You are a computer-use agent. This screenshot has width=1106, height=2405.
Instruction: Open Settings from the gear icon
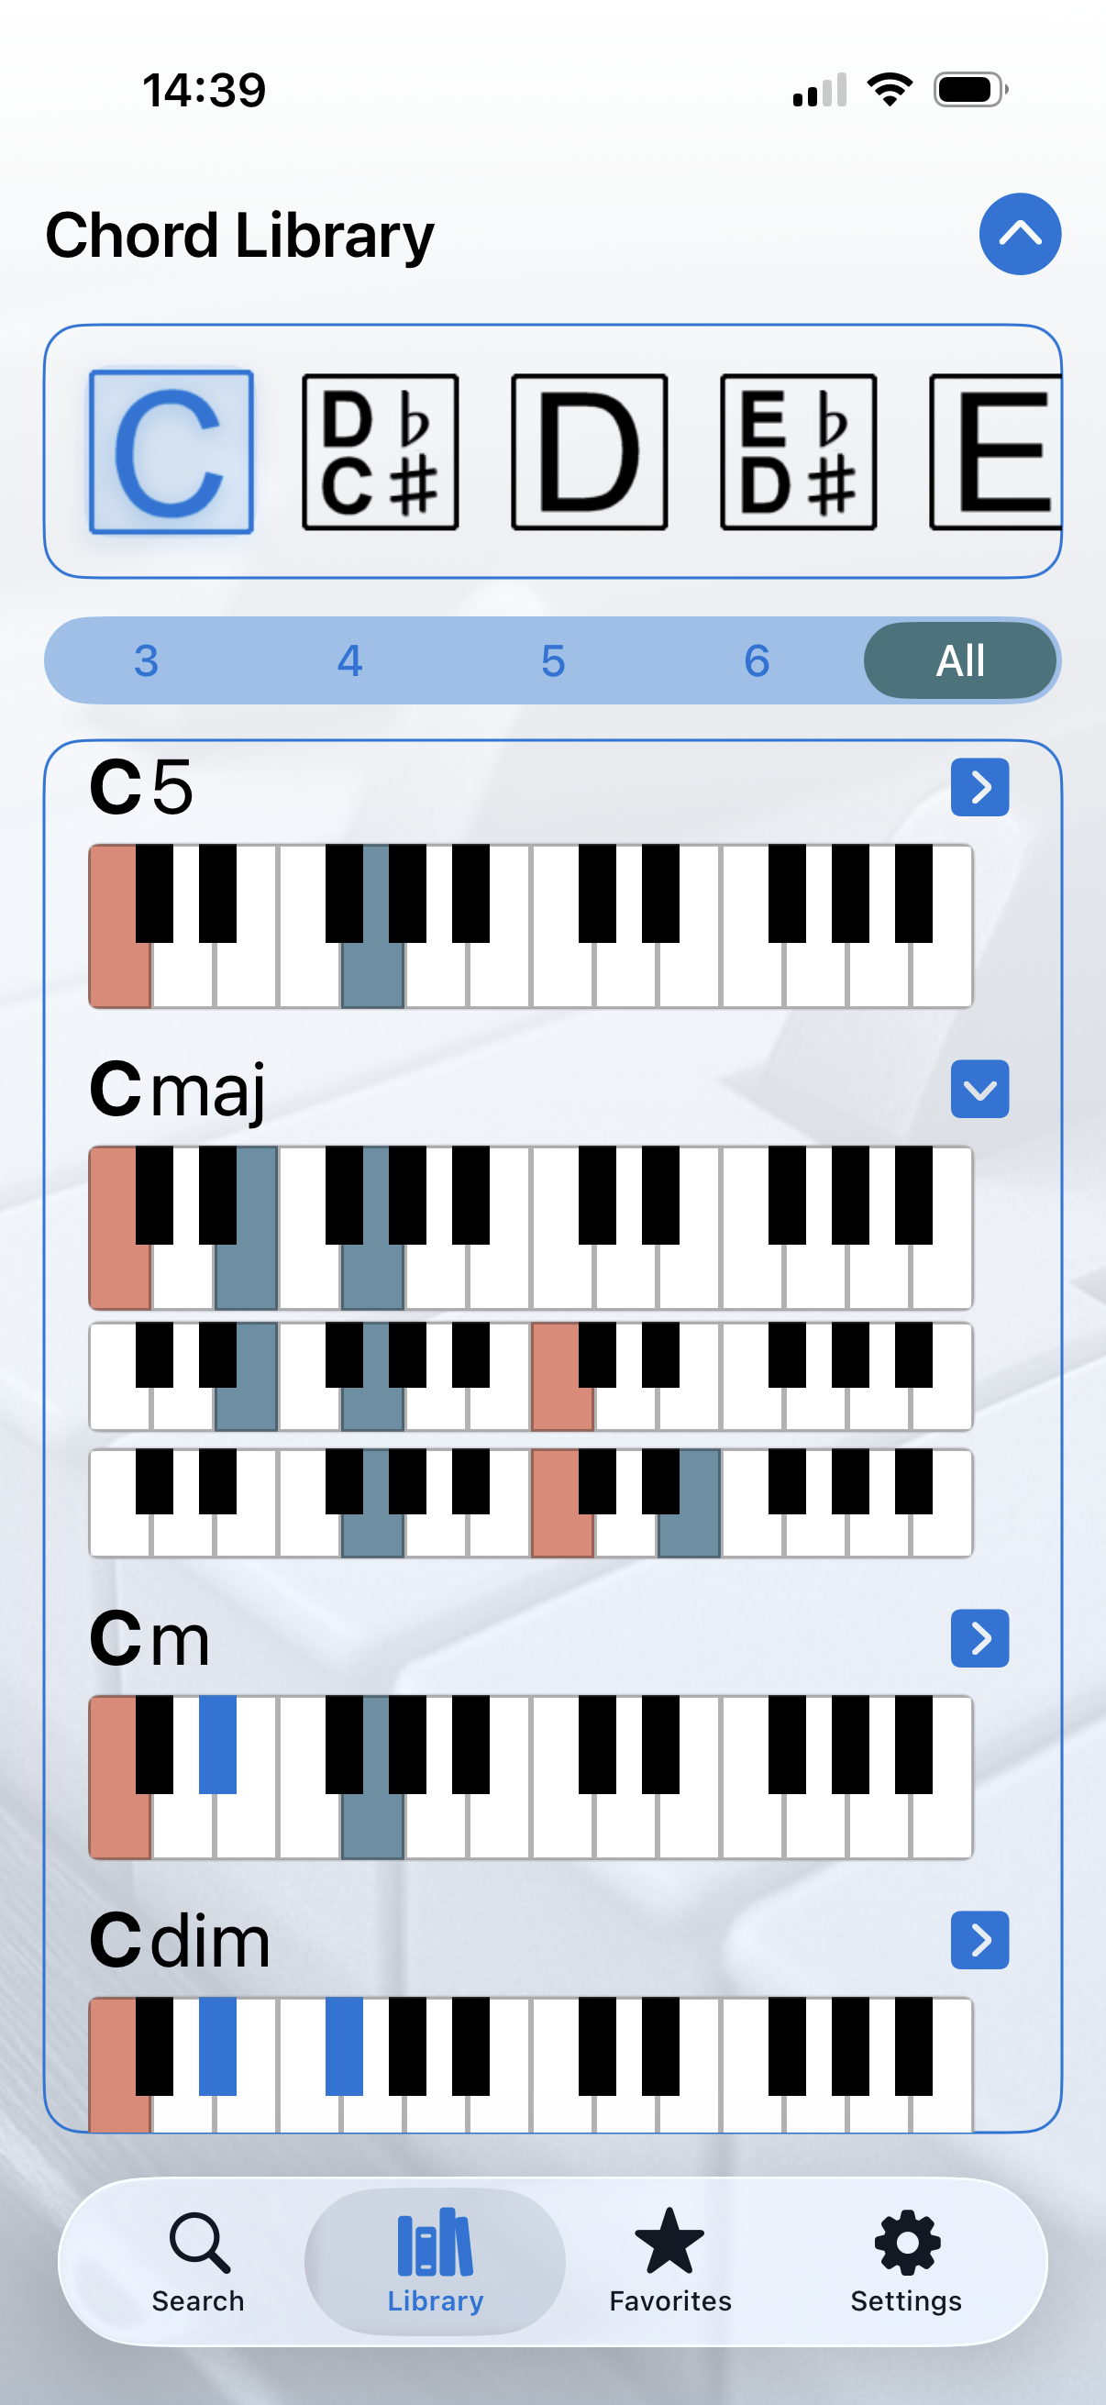[x=905, y=2259]
